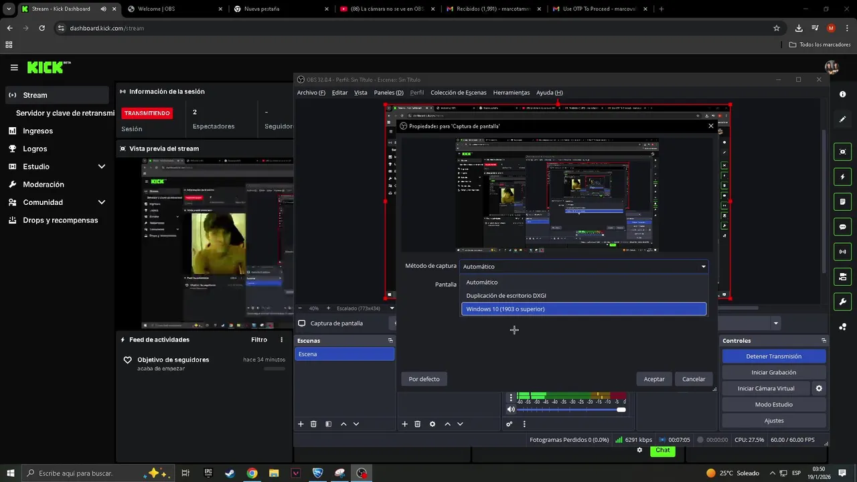This screenshot has width=857, height=482.
Task: Open the dropdown arrow above Controles panel
Action: [x=776, y=323]
